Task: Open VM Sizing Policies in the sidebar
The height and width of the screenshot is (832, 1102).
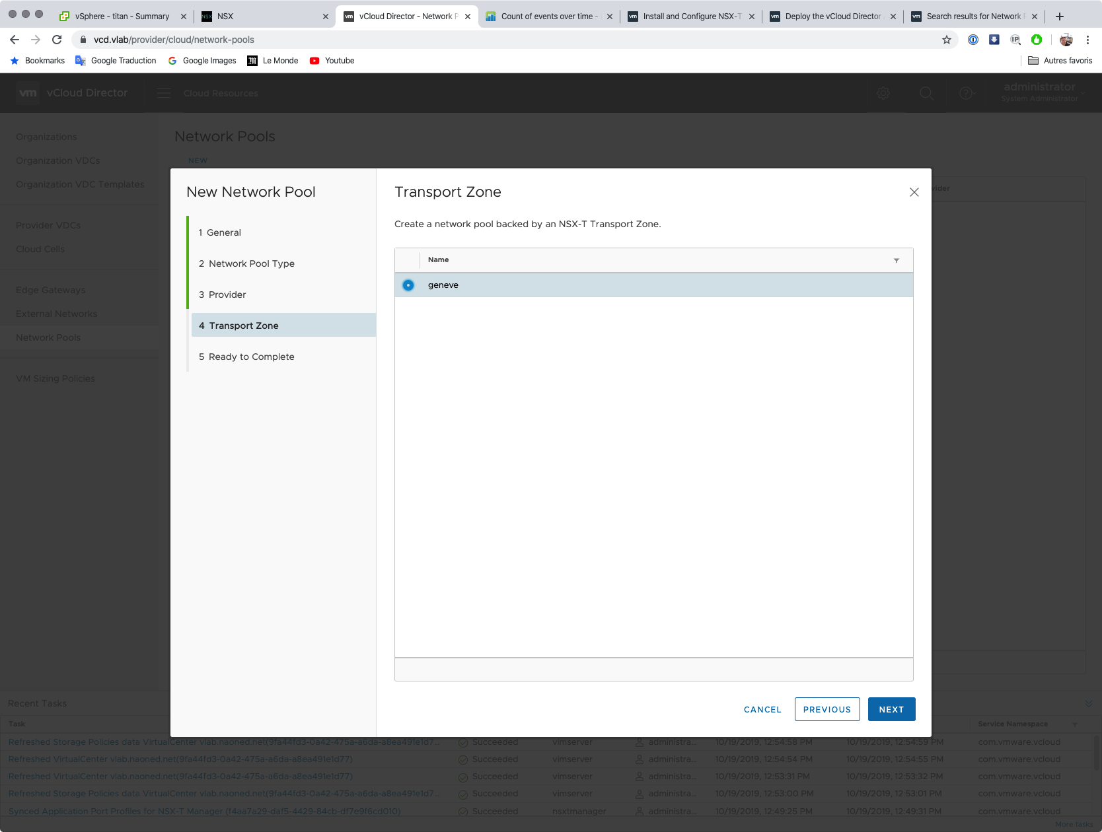Action: coord(55,378)
